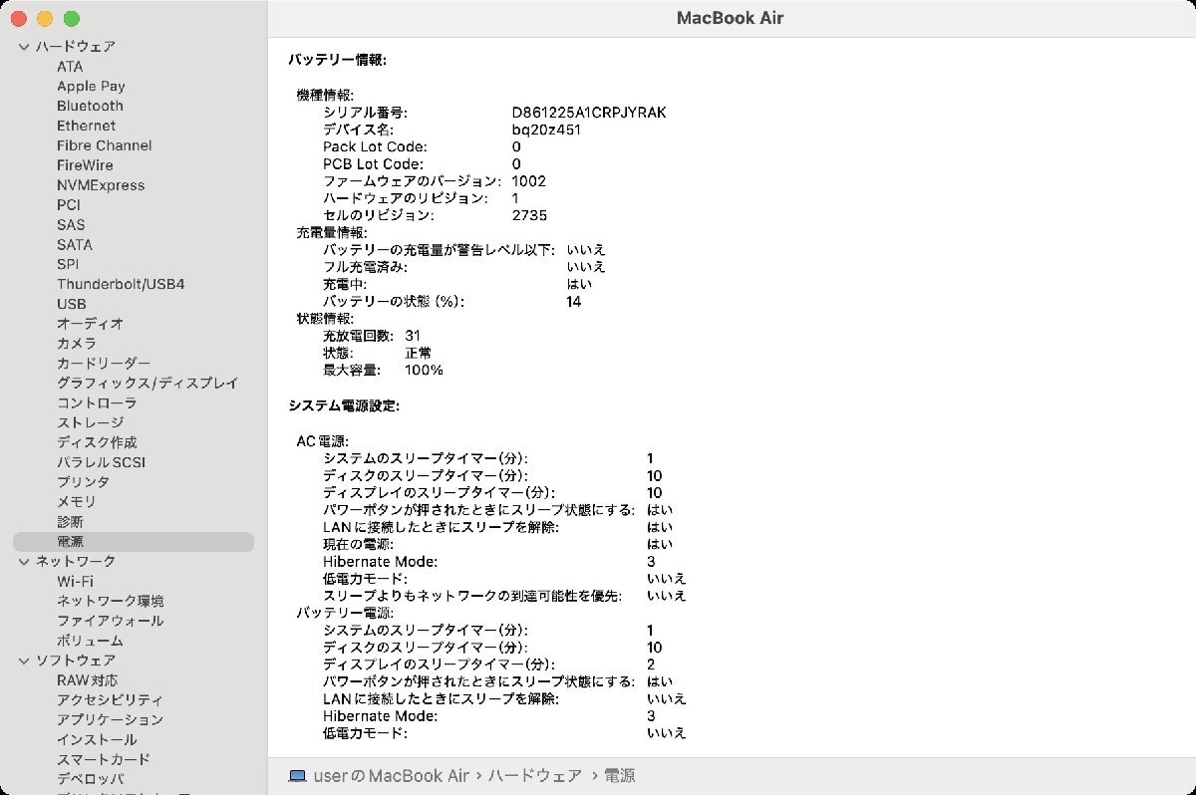The width and height of the screenshot is (1196, 795).
Task: Click the システム電源設定 heading
Action: click(x=344, y=405)
